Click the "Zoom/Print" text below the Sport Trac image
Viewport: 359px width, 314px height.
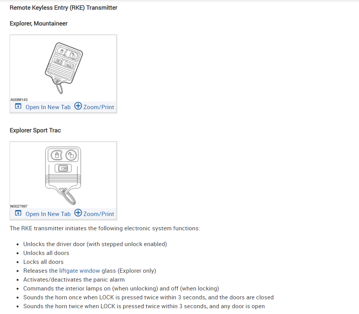(x=99, y=214)
